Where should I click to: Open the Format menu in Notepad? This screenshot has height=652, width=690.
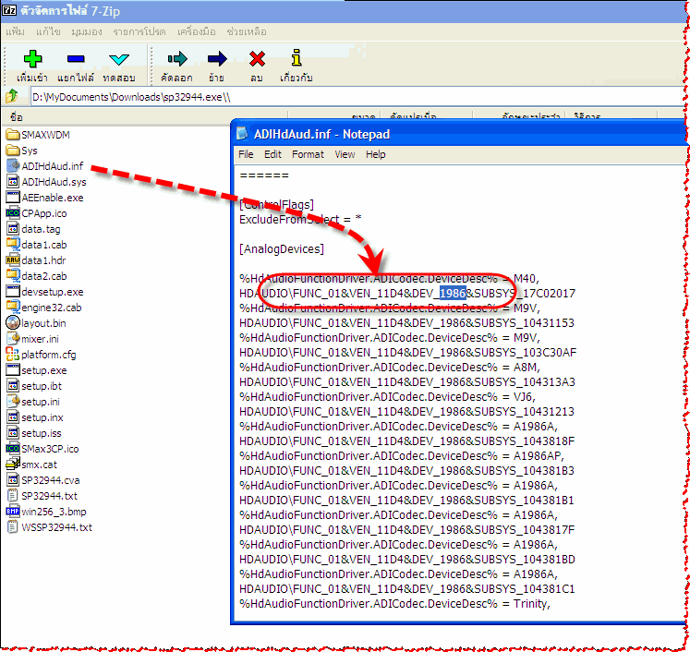(308, 154)
